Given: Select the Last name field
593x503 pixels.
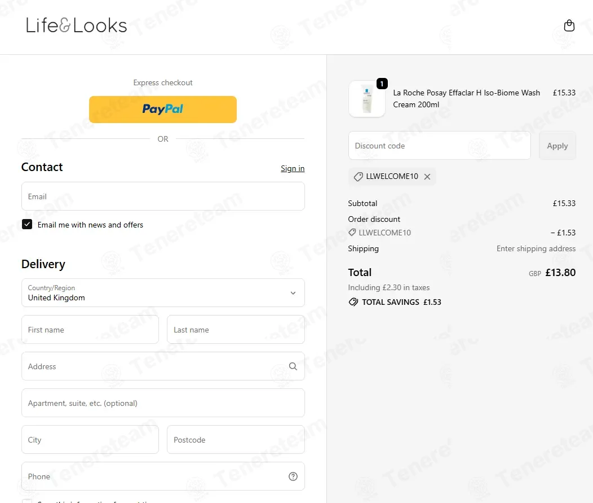Looking at the screenshot, I should pos(236,330).
